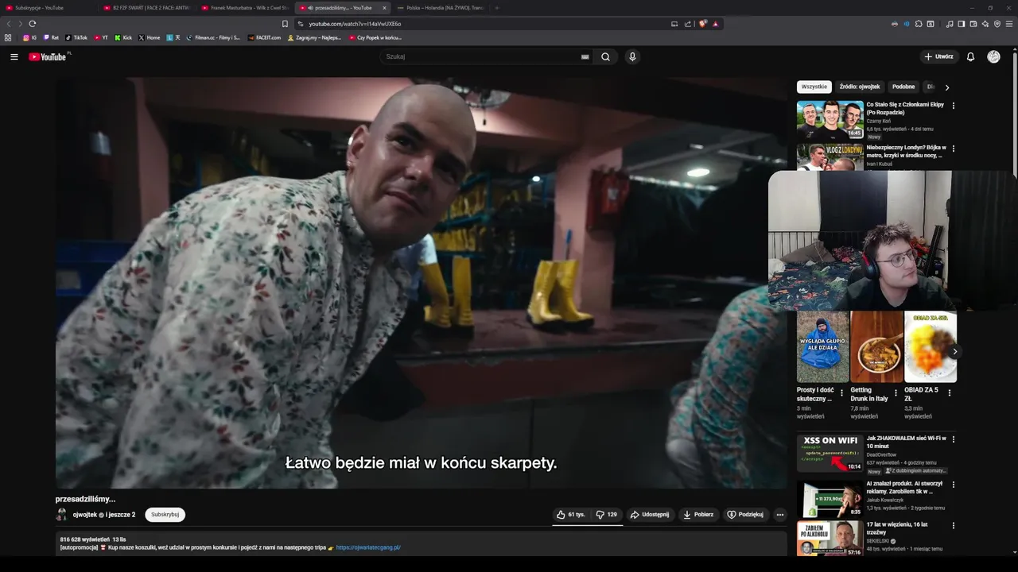1018x572 pixels.
Task: Show next Shorts with the right chevron
Action: (x=955, y=352)
